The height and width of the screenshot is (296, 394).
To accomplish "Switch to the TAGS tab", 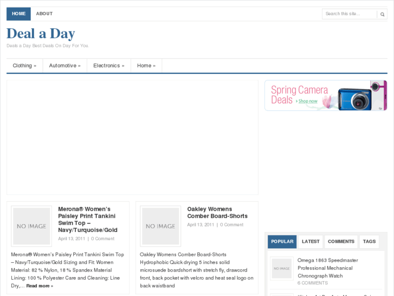I will [369, 242].
